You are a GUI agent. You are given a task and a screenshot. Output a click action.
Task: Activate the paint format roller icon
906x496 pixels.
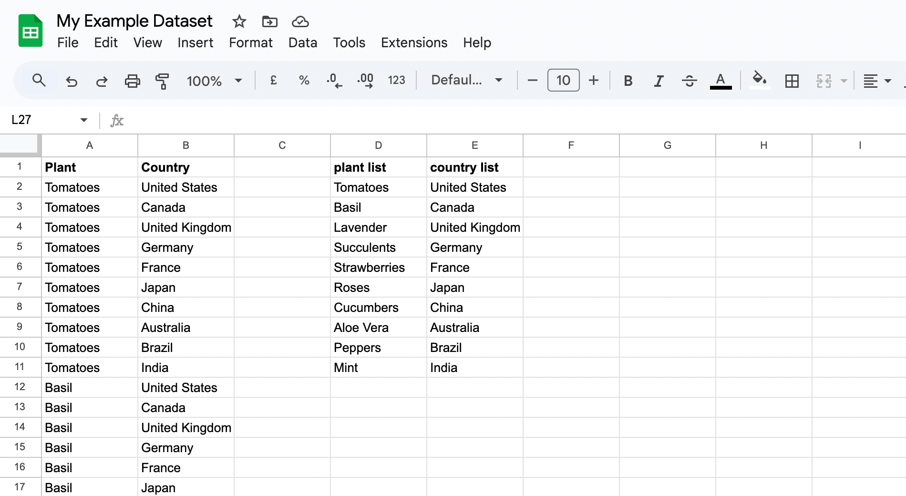point(162,81)
